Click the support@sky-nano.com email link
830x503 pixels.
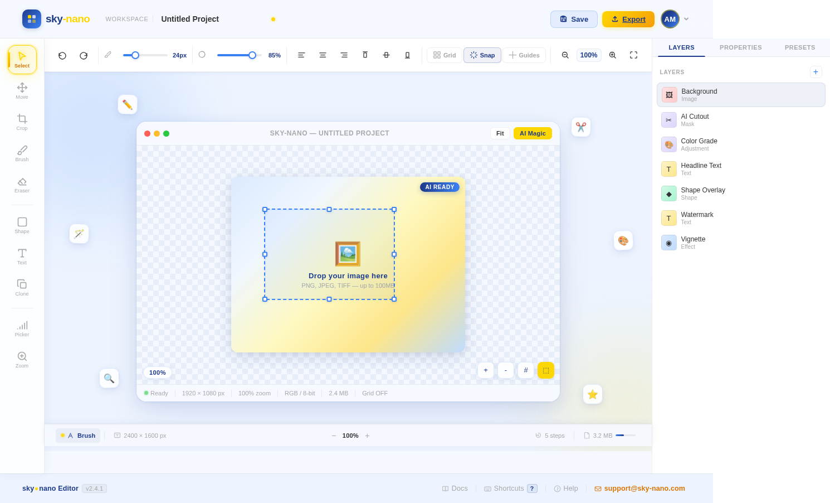[x=645, y=489]
